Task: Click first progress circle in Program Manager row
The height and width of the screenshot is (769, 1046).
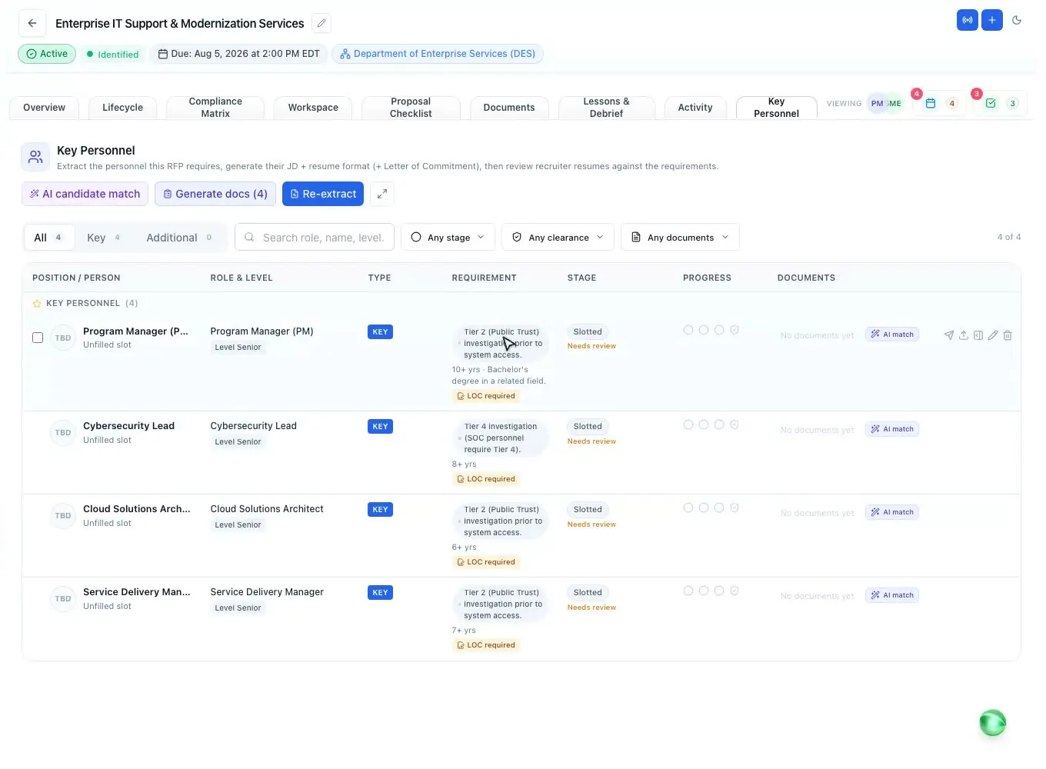Action: pos(688,330)
